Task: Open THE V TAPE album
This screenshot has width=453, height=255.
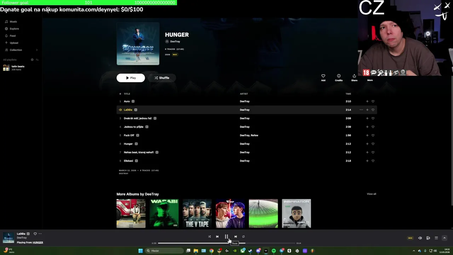Action: point(197,214)
